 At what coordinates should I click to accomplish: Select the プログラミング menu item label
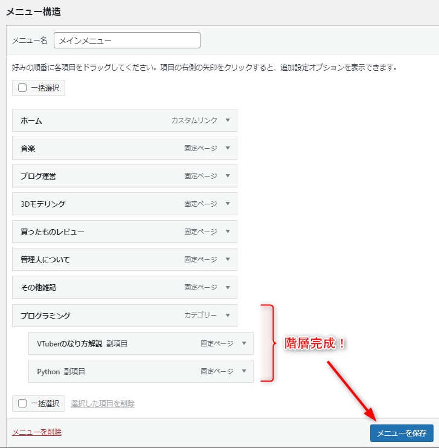[x=45, y=316]
